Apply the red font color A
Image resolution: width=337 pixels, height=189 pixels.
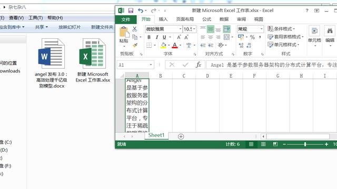tap(175, 45)
